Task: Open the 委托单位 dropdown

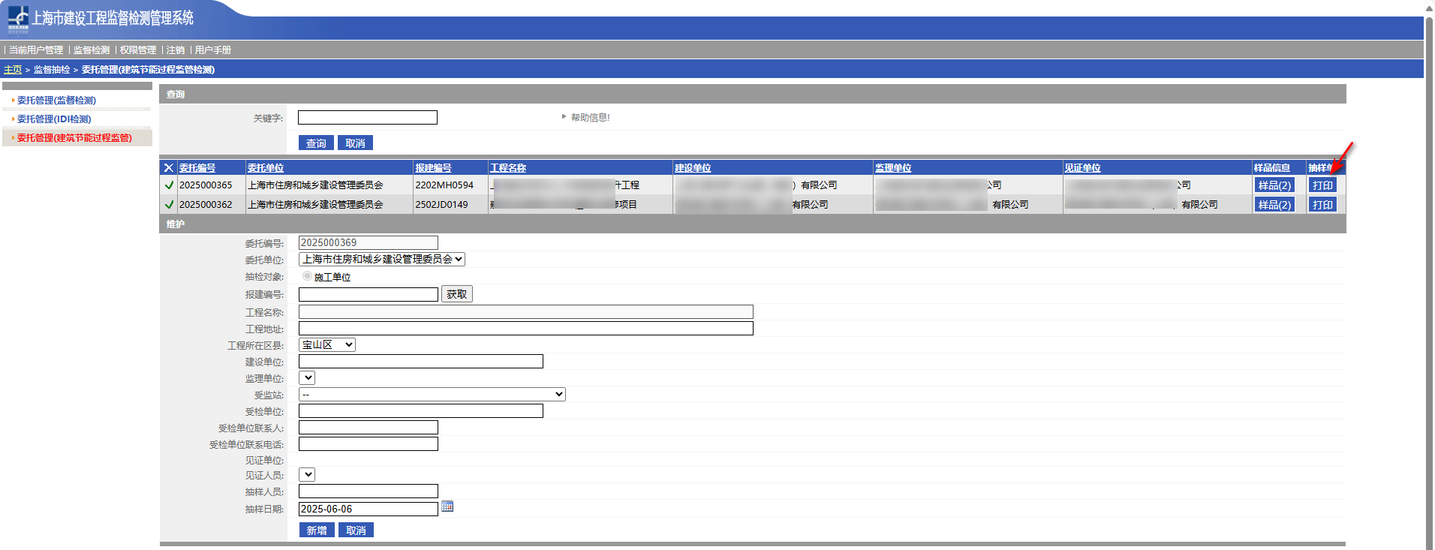Action: click(x=382, y=259)
